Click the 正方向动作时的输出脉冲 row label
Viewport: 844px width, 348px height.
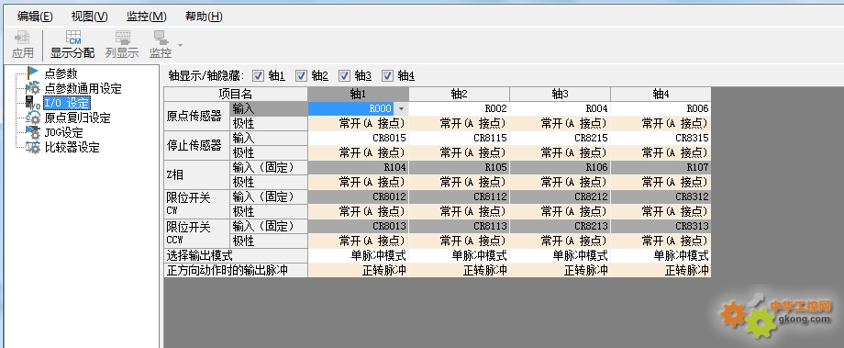pos(236,270)
